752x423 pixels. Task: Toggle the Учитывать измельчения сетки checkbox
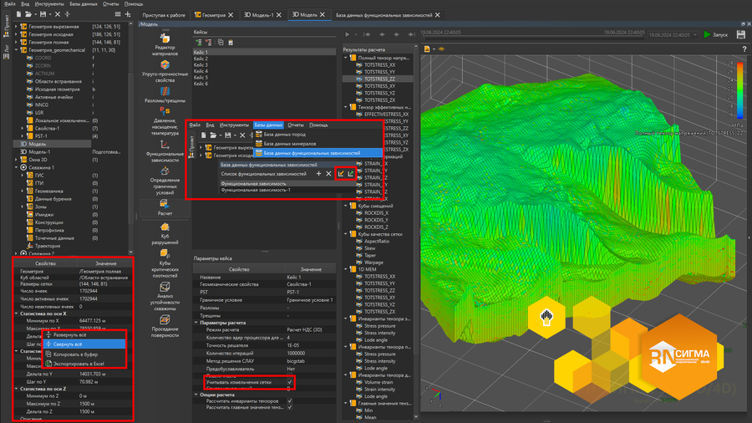(290, 382)
